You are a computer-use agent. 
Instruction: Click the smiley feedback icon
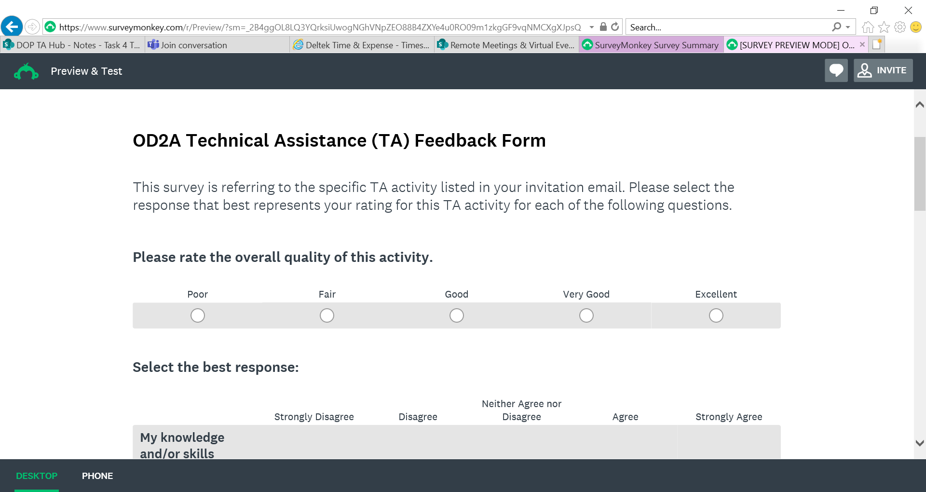click(x=915, y=27)
